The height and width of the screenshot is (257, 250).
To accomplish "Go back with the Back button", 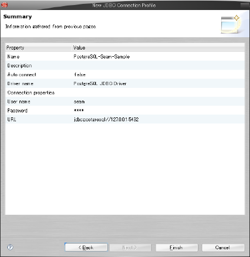I will [86, 248].
